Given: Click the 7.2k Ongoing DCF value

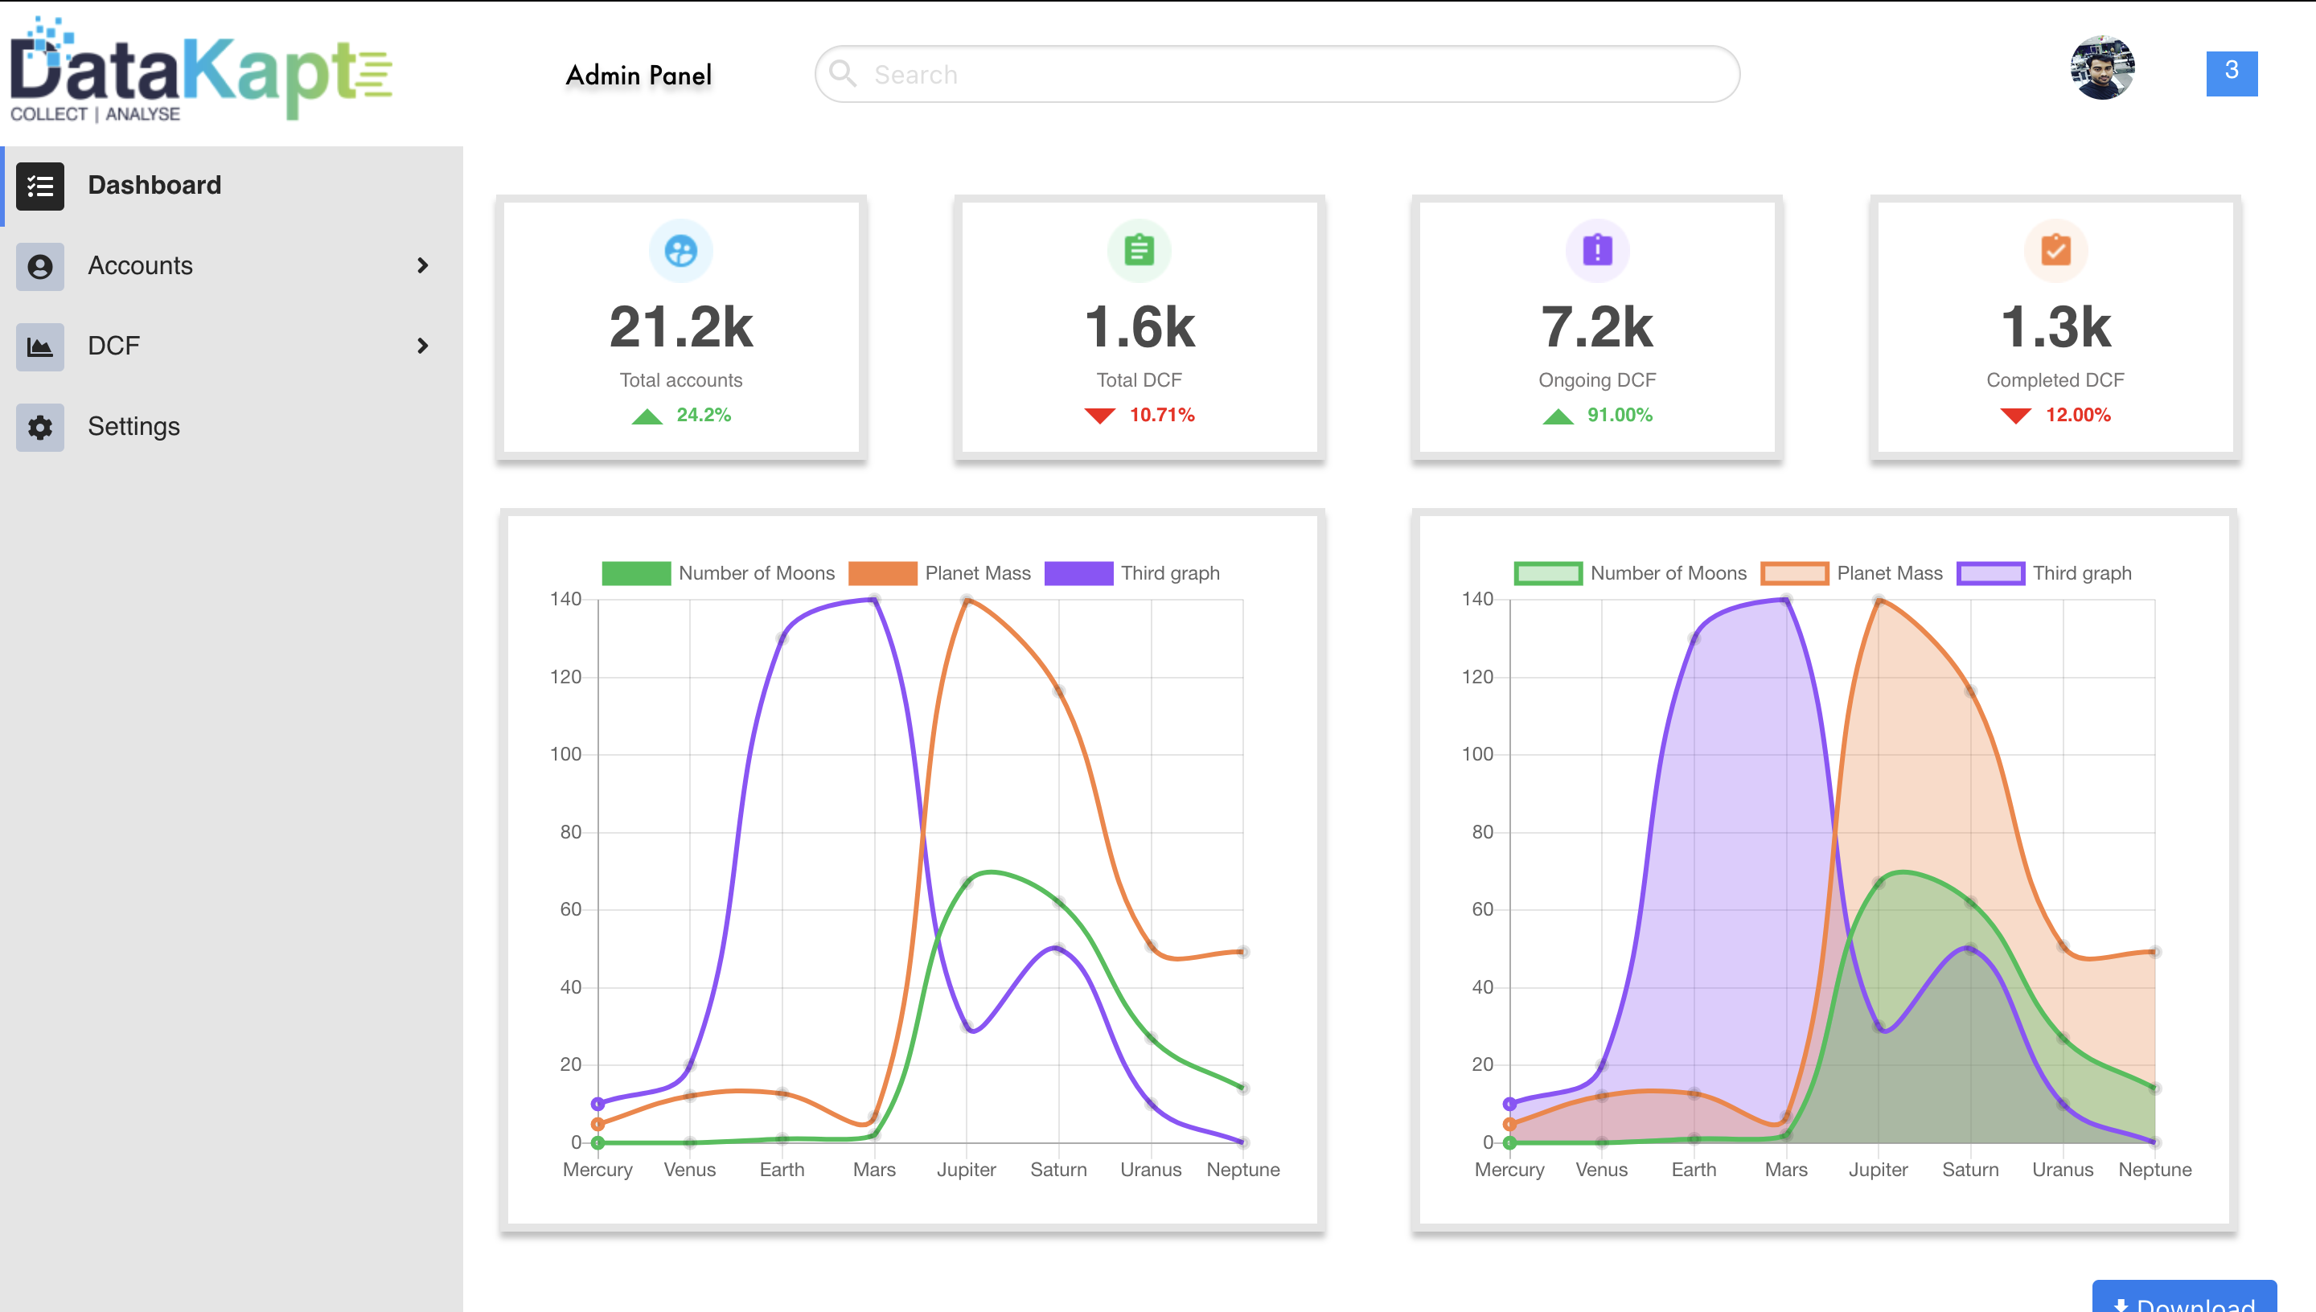Looking at the screenshot, I should coord(1597,326).
